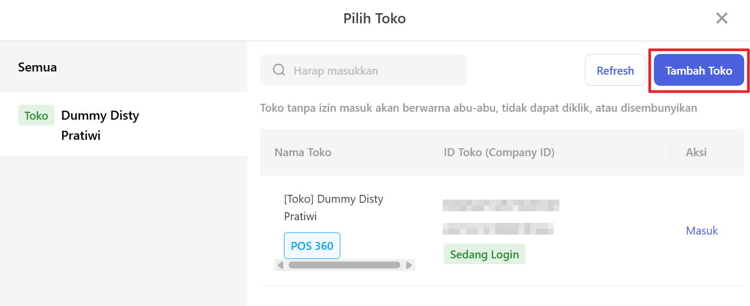750x306 pixels.
Task: Click the horizontal scrollbar left arrow
Action: click(x=280, y=265)
